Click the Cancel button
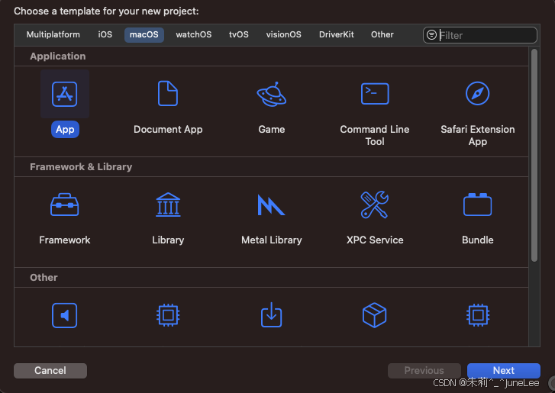555x393 pixels. pos(50,370)
